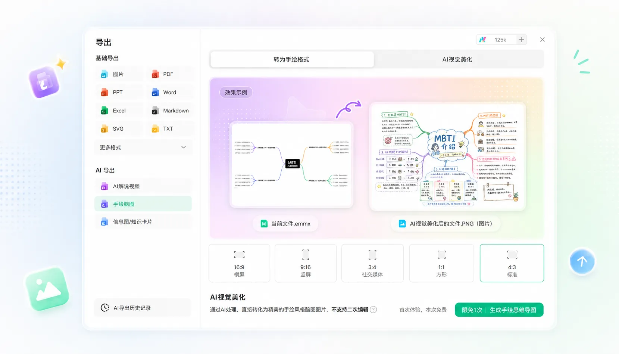Switch to the AI视觉美化 tab

[457, 59]
